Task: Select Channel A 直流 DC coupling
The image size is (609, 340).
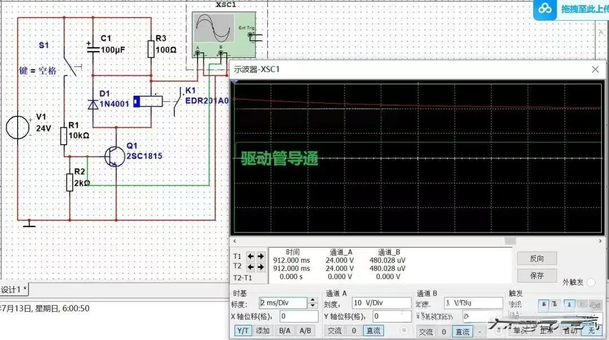Action: pyautogui.click(x=373, y=330)
